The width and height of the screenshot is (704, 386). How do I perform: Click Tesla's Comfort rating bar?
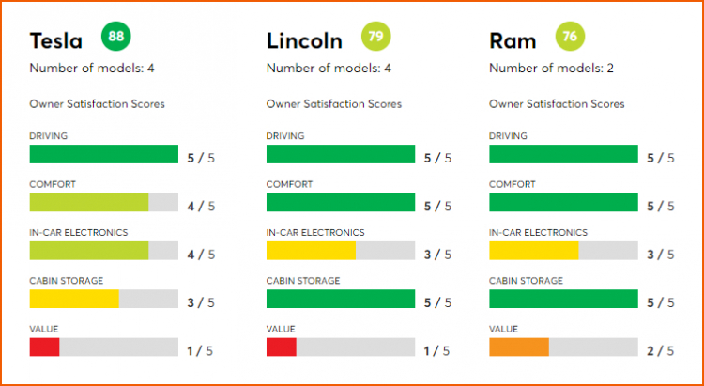click(x=89, y=202)
